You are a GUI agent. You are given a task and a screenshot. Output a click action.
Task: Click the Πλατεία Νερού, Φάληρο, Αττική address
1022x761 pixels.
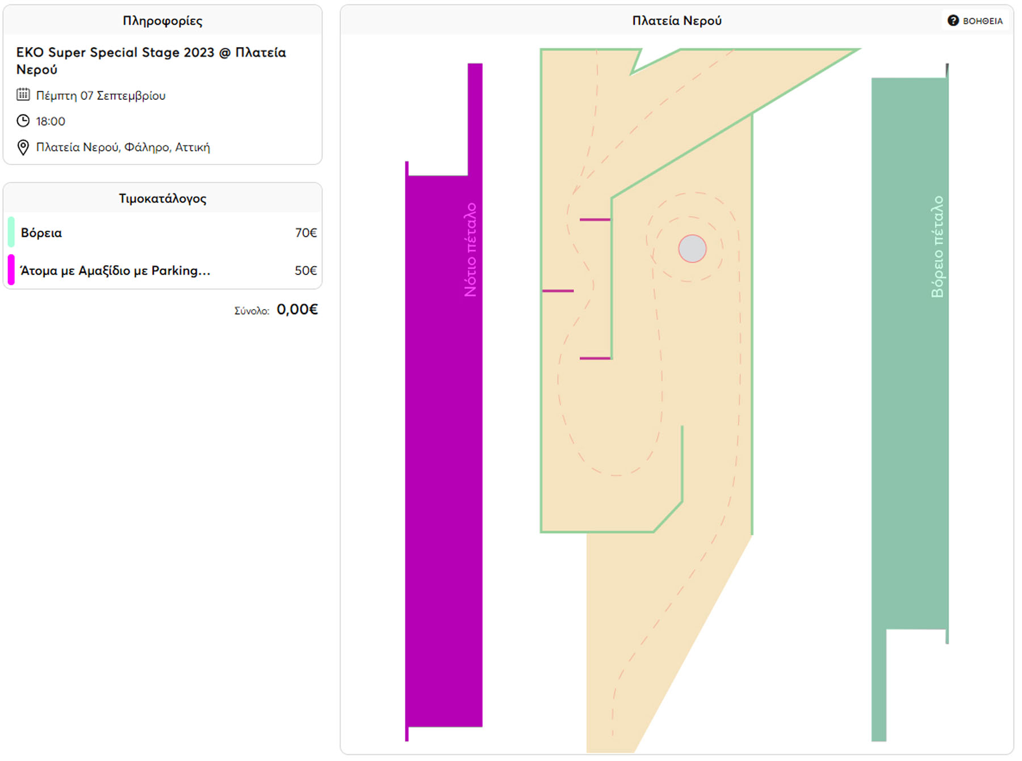pos(123,147)
